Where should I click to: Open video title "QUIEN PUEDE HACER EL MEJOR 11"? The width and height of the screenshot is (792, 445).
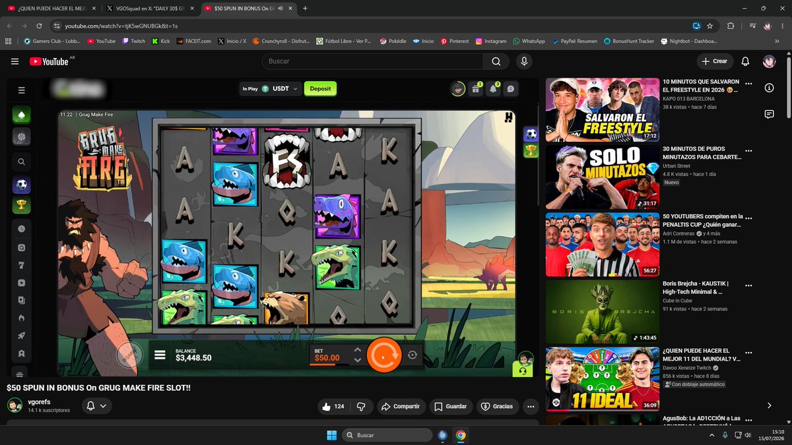pyautogui.click(x=702, y=355)
